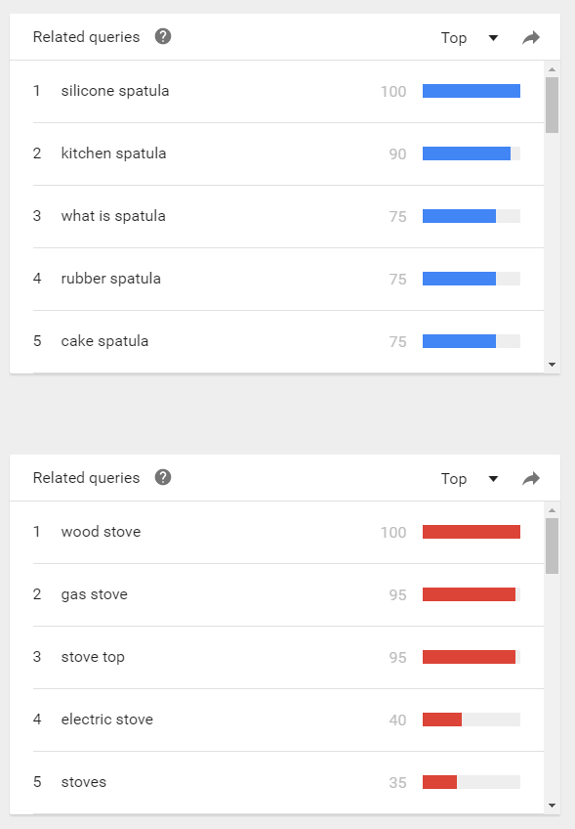The width and height of the screenshot is (575, 829).
Task: Open the 'wood stove' related query
Action: [101, 532]
